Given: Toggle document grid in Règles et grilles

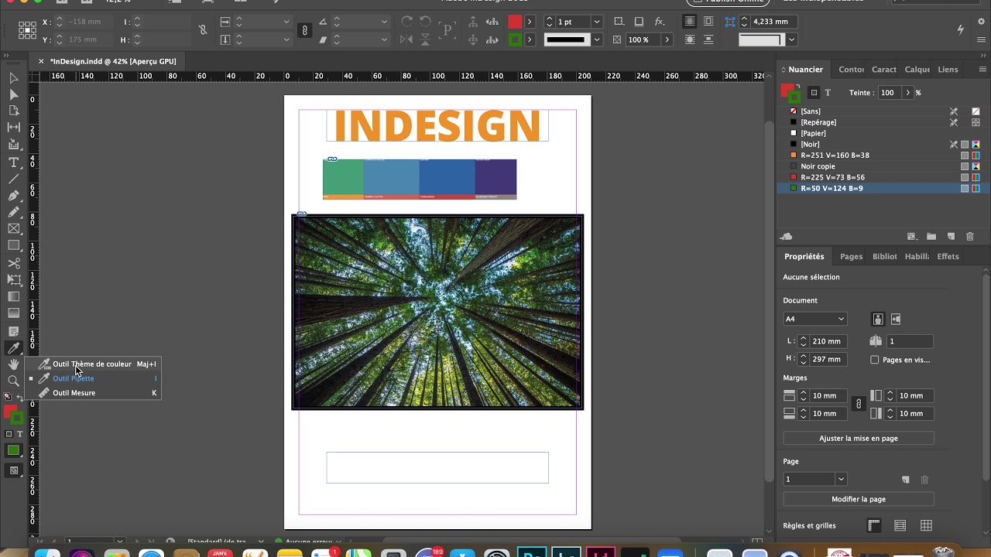Looking at the screenshot, I should (926, 526).
